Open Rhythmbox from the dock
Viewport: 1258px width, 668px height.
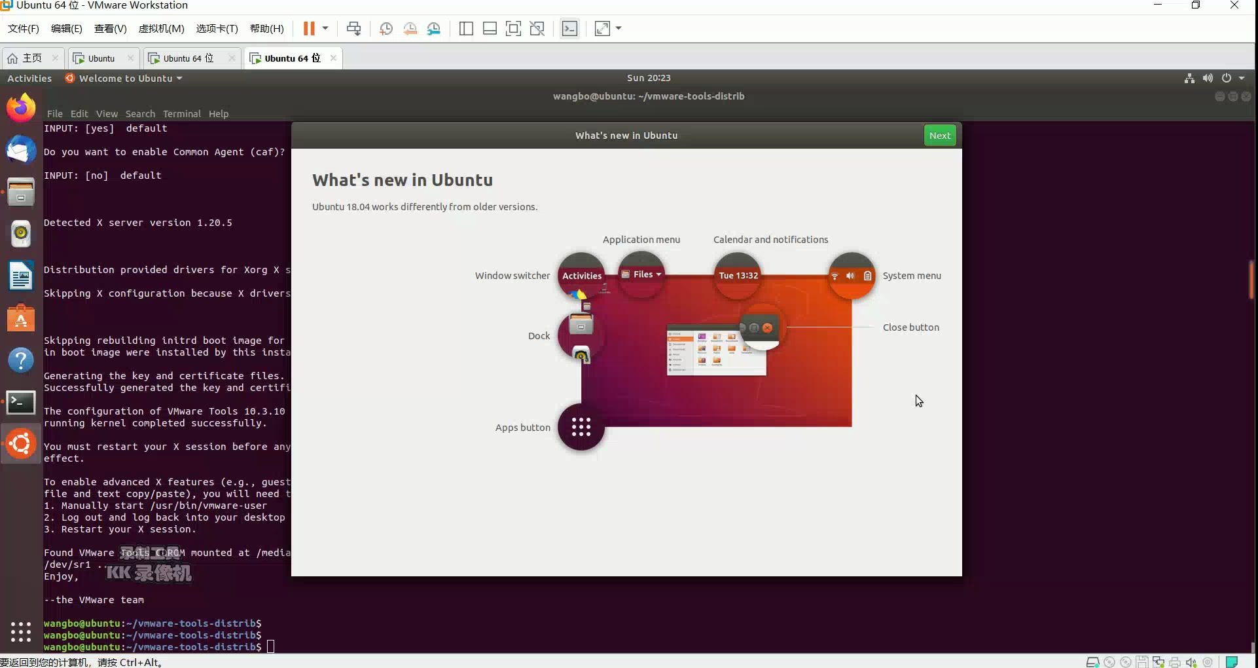(x=21, y=234)
